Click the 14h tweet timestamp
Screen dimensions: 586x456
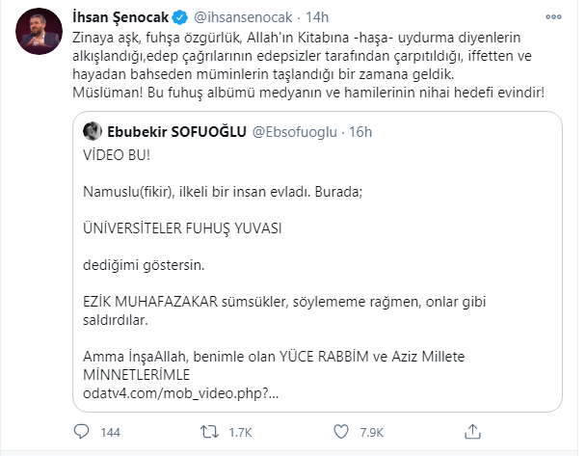point(317,17)
